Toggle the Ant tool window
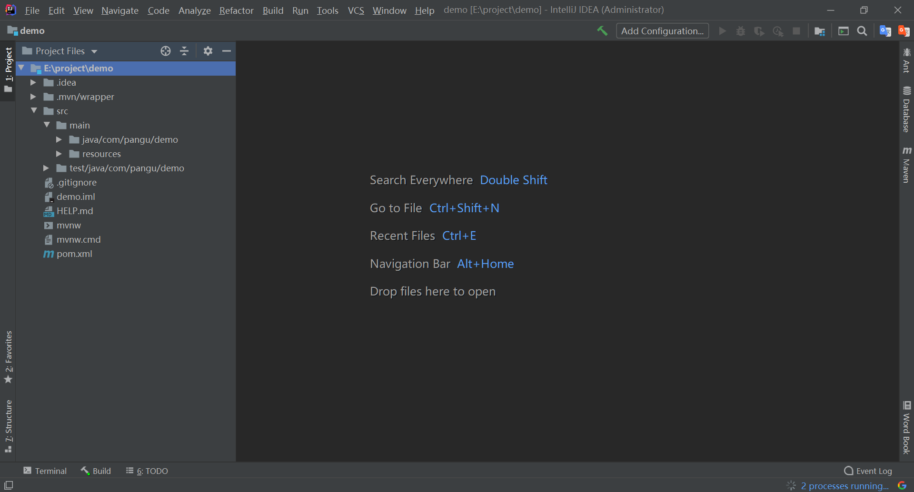This screenshot has width=914, height=492. point(906,60)
